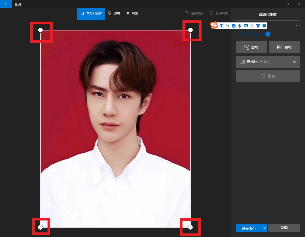Expand the save options arrow beside 保存副本
The height and width of the screenshot is (237, 305).
(x=264, y=228)
